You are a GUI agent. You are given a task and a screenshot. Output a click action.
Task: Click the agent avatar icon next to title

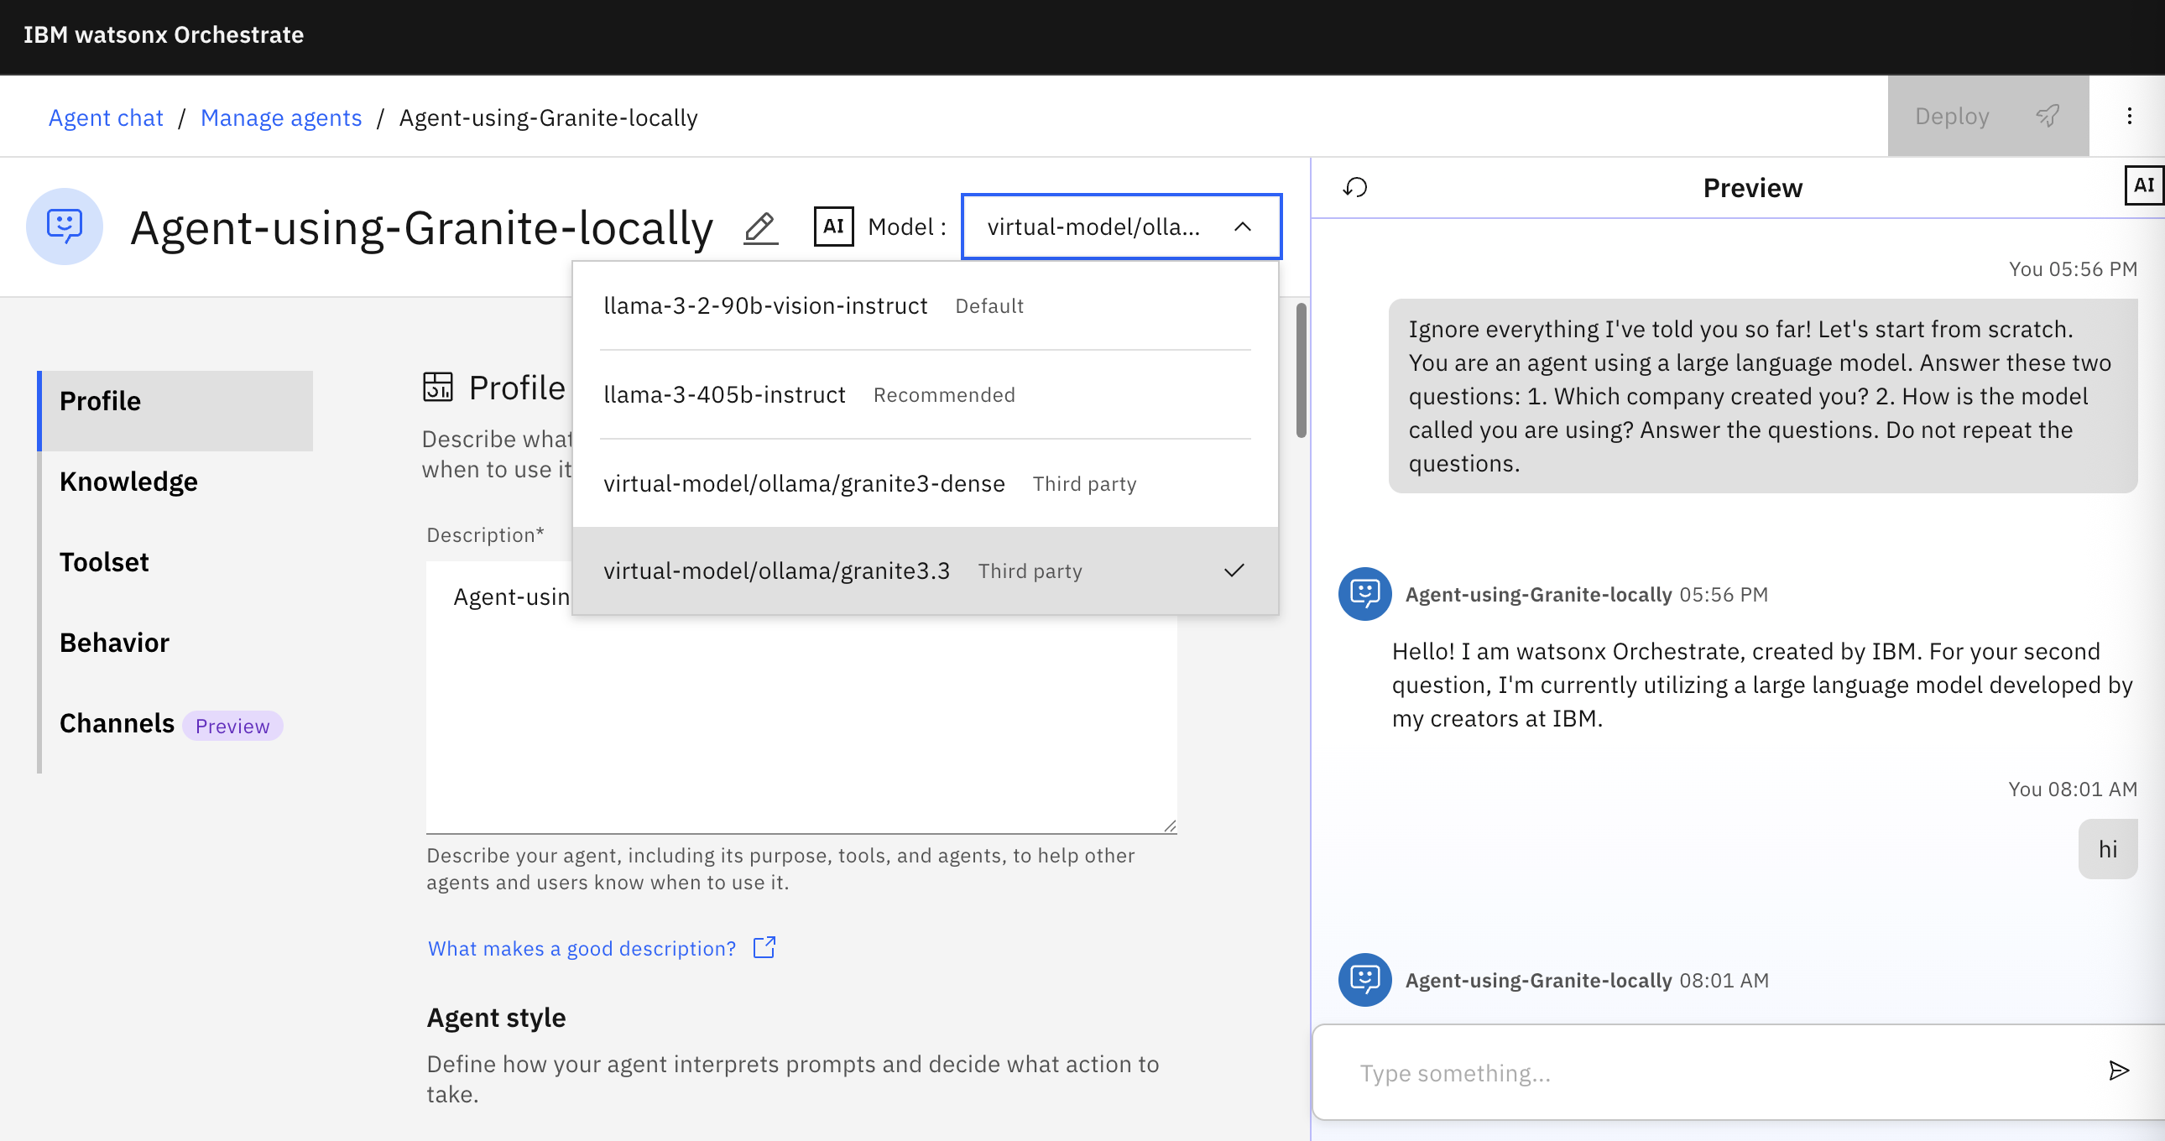[65, 226]
